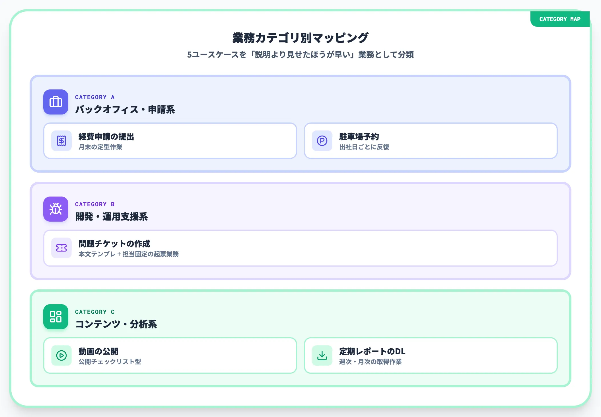Screen dimensions: 601x417
Task: Click the parking P icon beside 駐車場予約
Action: 322,141
